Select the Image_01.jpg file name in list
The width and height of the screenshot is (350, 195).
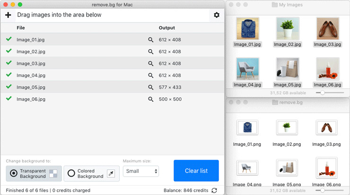(x=31, y=40)
